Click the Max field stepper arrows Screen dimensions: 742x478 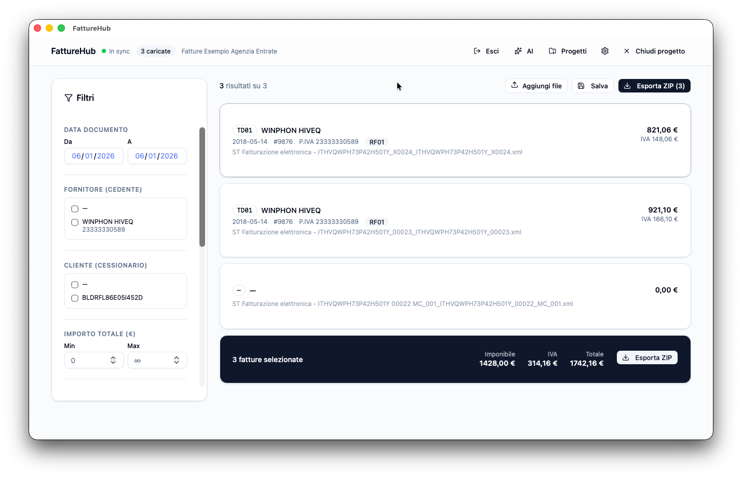point(177,360)
